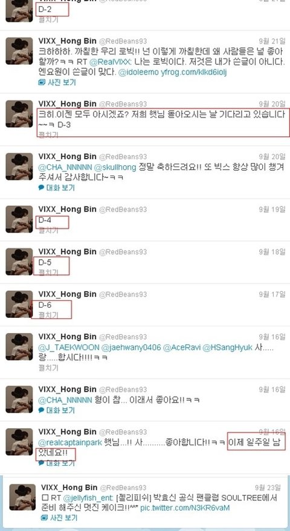290x531 pixels.
Task: Click the 9월 19일 timestamp on the D-4 tweet
Action: 272,209
